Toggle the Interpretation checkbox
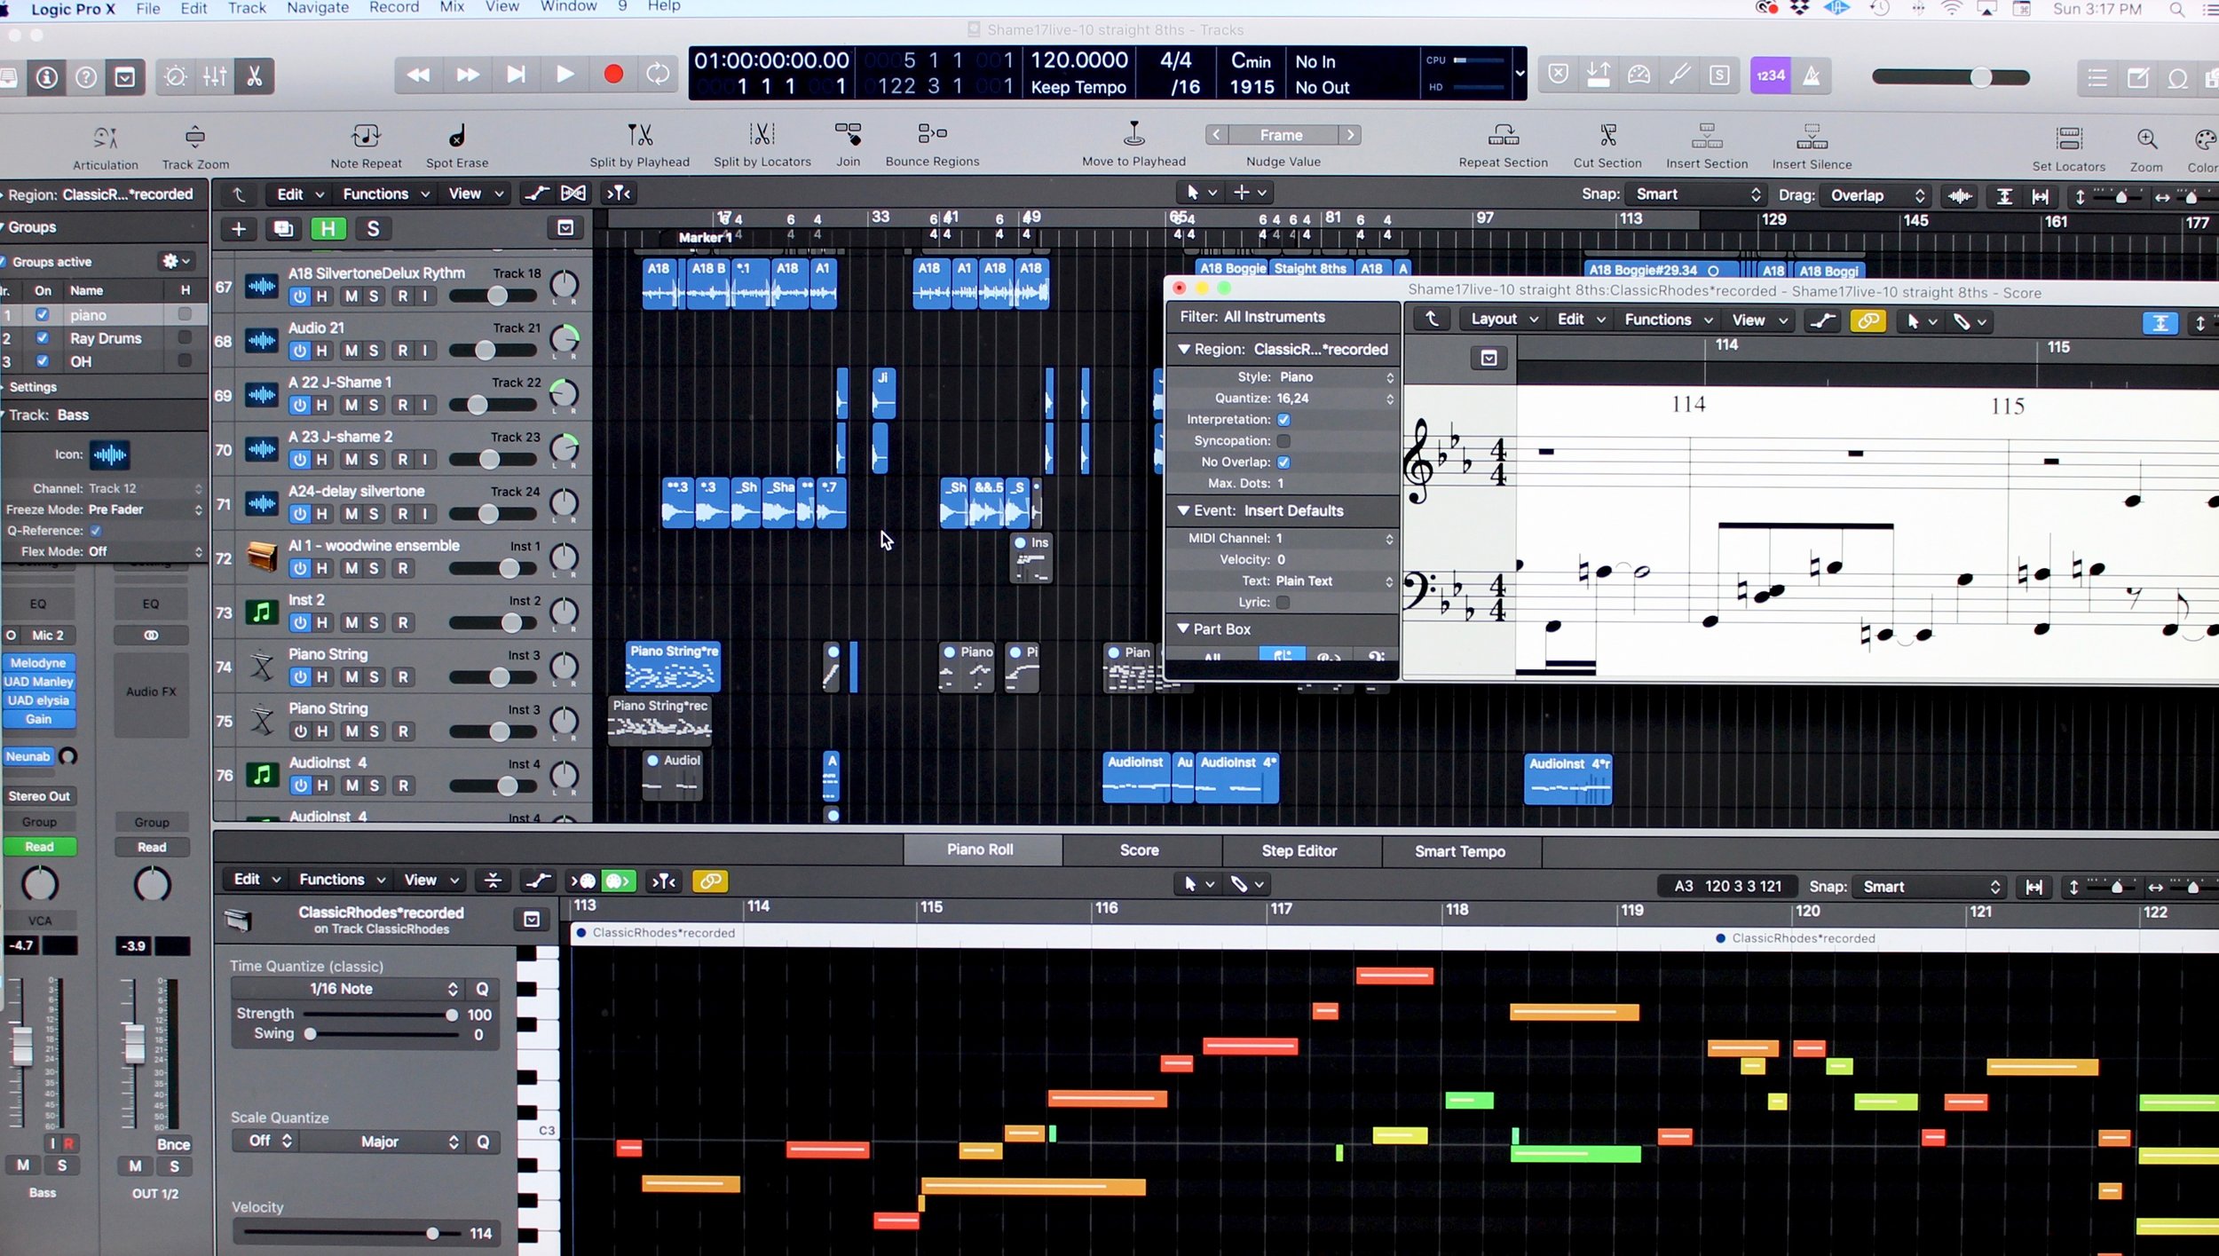 click(1283, 420)
